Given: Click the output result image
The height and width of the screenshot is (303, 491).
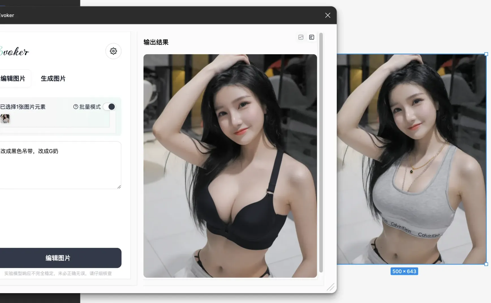Looking at the screenshot, I should (230, 166).
